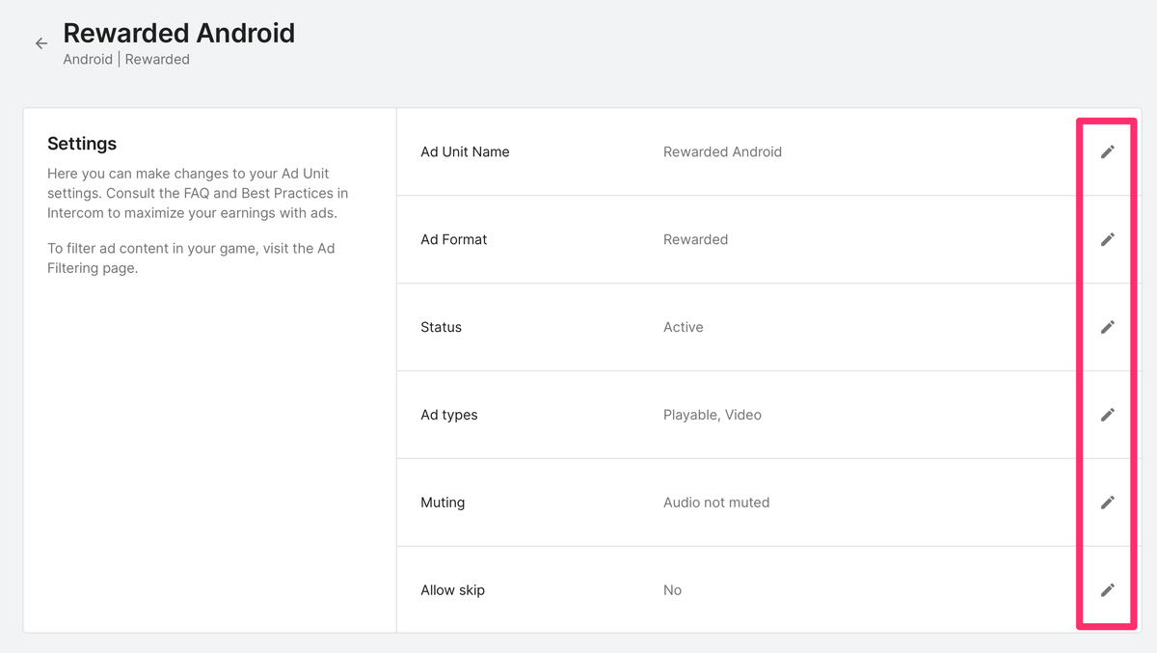The width and height of the screenshot is (1157, 653).
Task: Click the 'Playable, Video' ad types value
Action: click(x=712, y=415)
